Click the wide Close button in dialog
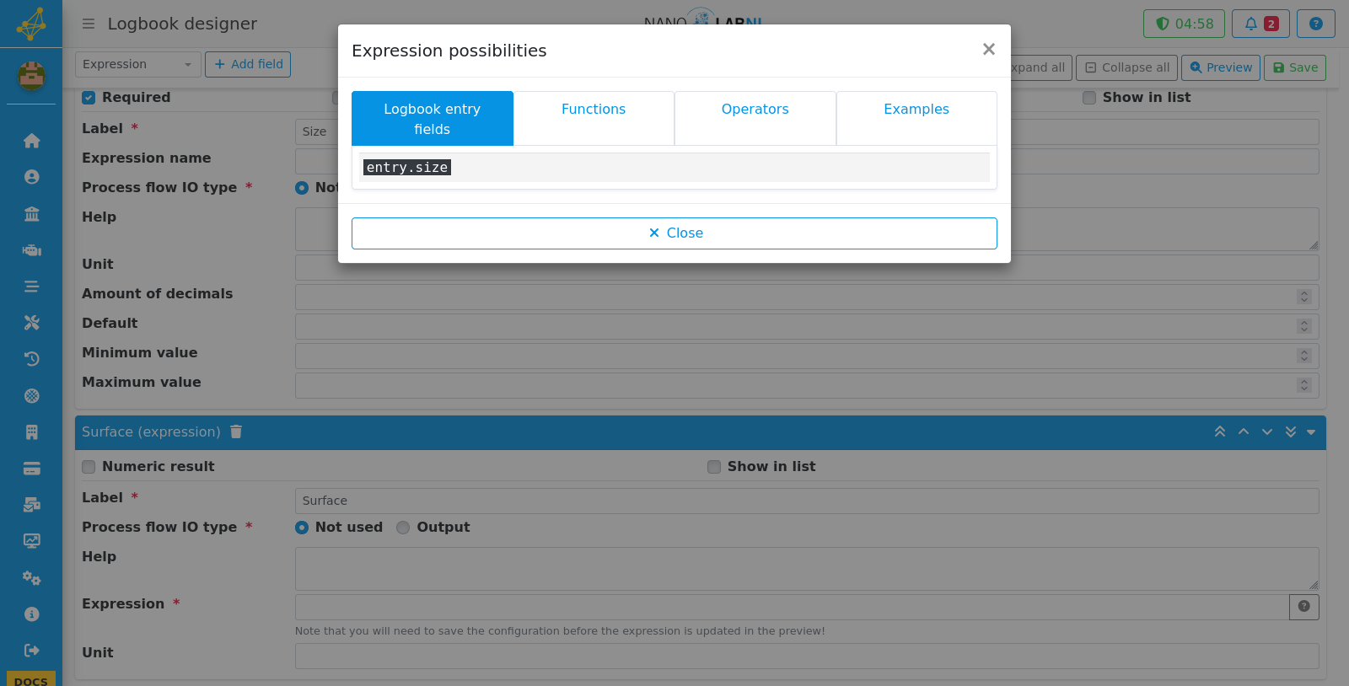 674,233
